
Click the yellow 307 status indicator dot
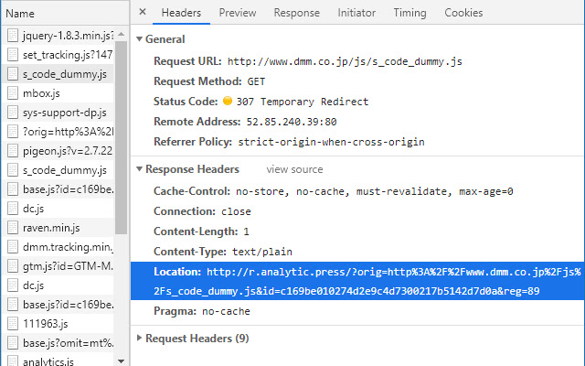click(228, 101)
